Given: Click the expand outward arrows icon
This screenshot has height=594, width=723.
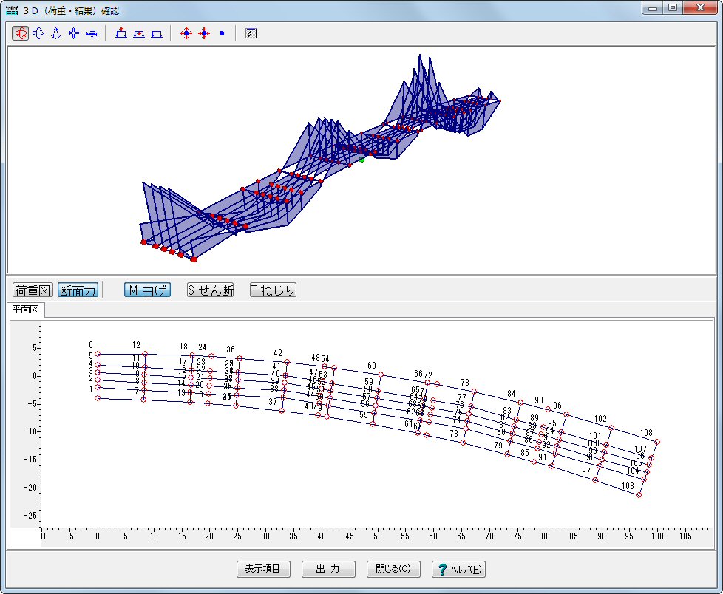Looking at the screenshot, I should (186, 33).
